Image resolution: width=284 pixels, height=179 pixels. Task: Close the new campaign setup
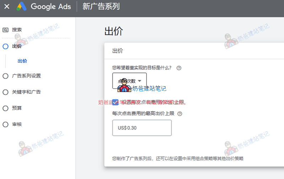[x=7, y=6]
